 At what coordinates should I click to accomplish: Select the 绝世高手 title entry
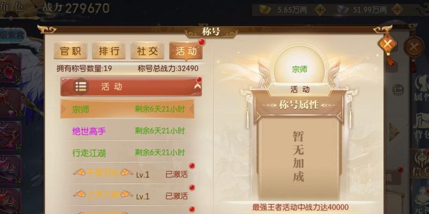coord(128,131)
